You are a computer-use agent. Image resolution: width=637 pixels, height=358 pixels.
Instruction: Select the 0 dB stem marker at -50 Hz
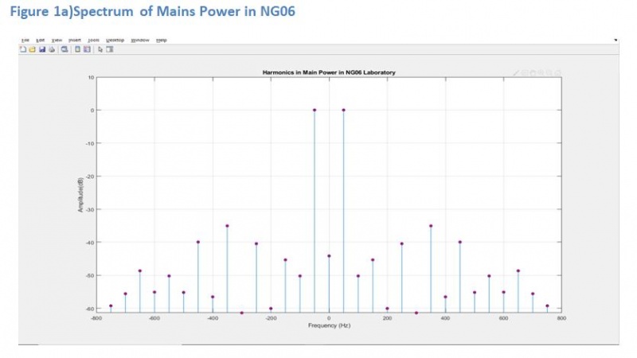[315, 110]
